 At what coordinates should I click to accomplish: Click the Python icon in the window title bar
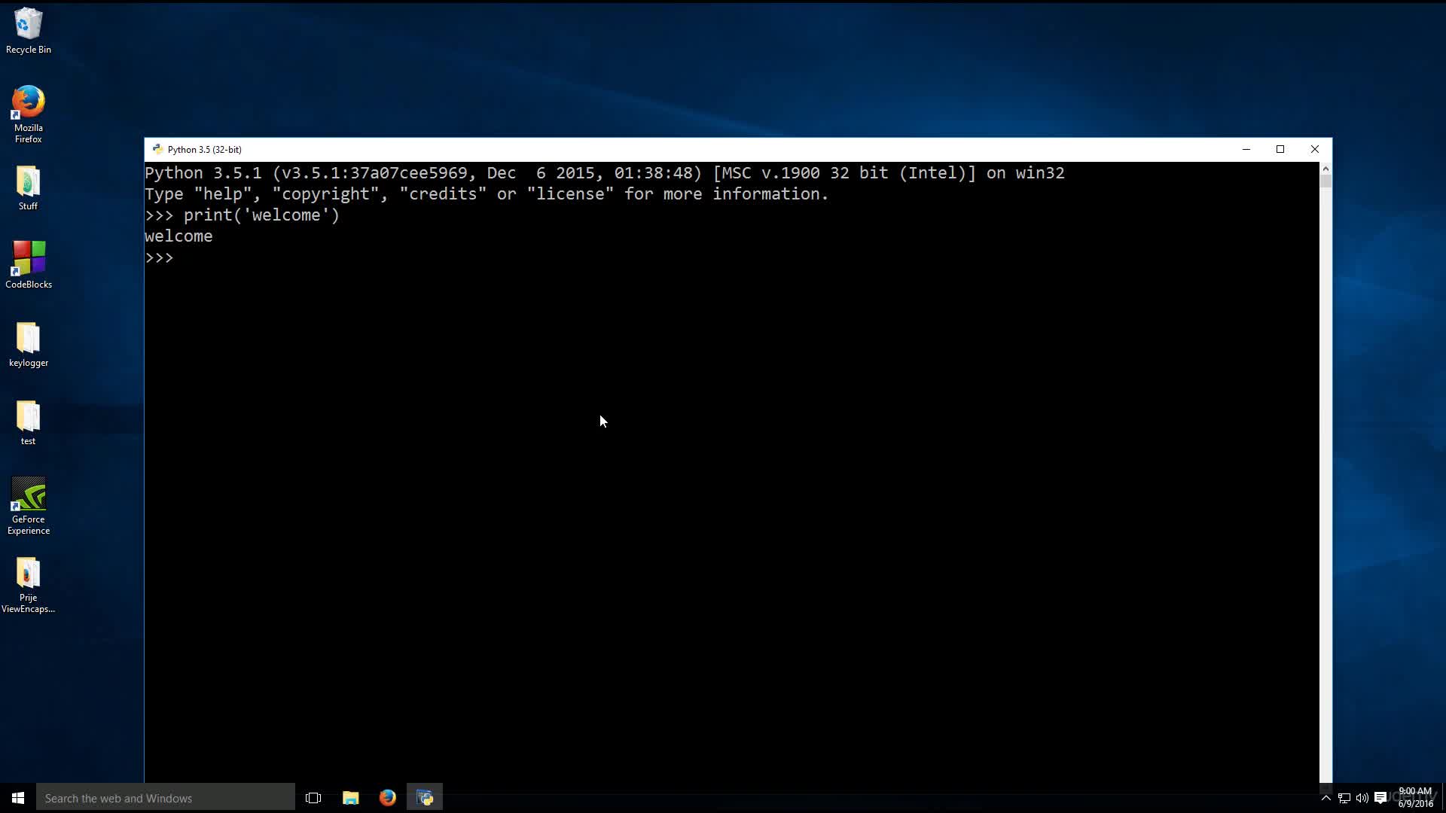(x=157, y=149)
